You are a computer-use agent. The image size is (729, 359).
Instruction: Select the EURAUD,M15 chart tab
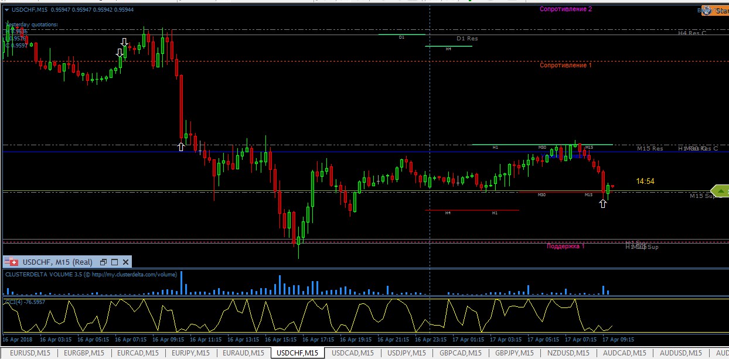(244, 353)
